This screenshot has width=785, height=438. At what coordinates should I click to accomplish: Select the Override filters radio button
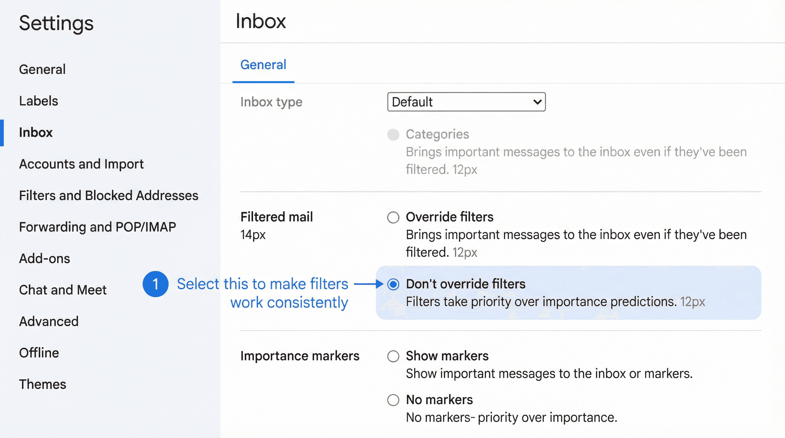click(x=393, y=217)
